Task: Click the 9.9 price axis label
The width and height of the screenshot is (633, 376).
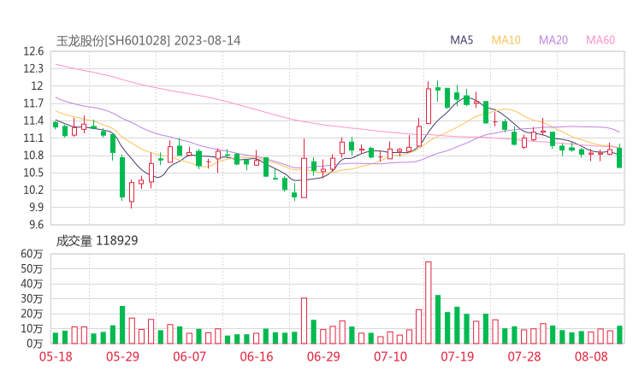Action: click(36, 207)
